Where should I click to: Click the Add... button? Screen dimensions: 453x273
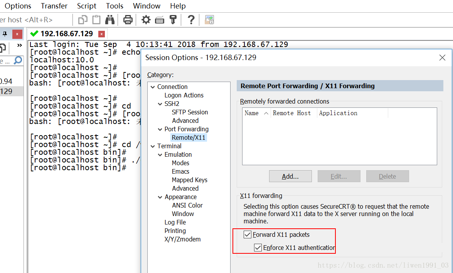pos(290,176)
